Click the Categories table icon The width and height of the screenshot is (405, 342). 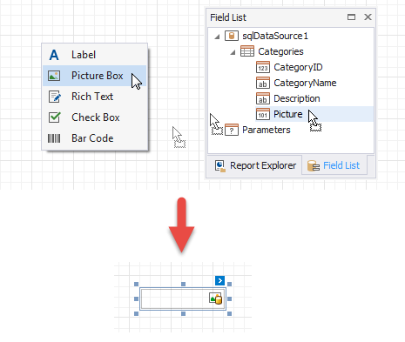(247, 51)
